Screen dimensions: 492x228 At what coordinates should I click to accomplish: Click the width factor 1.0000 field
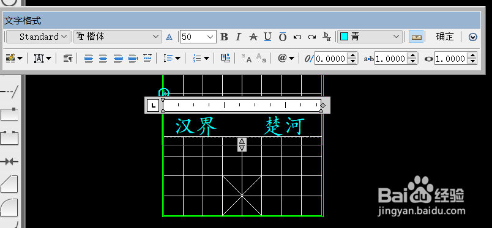coord(451,59)
